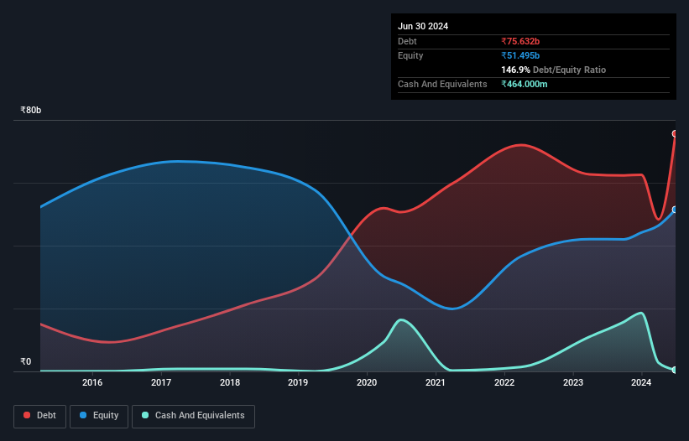Click the ₹75.632b debt value in tooltip

(520, 41)
